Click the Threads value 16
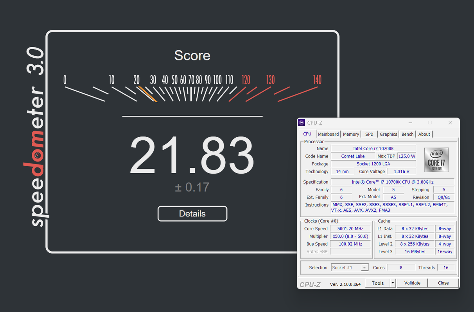 click(x=446, y=268)
